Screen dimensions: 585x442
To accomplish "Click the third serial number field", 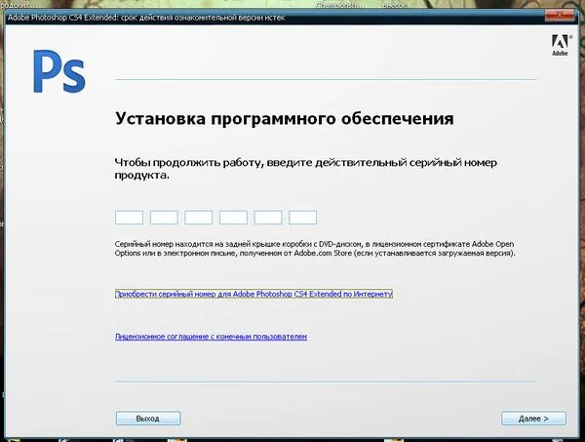I will point(199,218).
